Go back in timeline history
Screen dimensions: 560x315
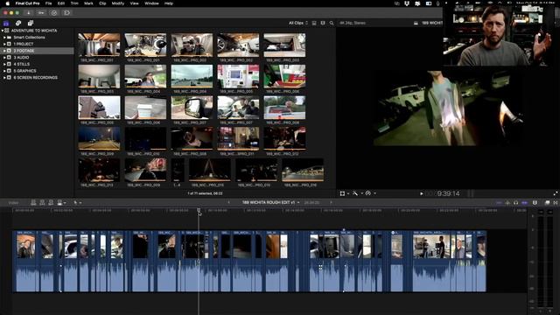[x=228, y=202]
